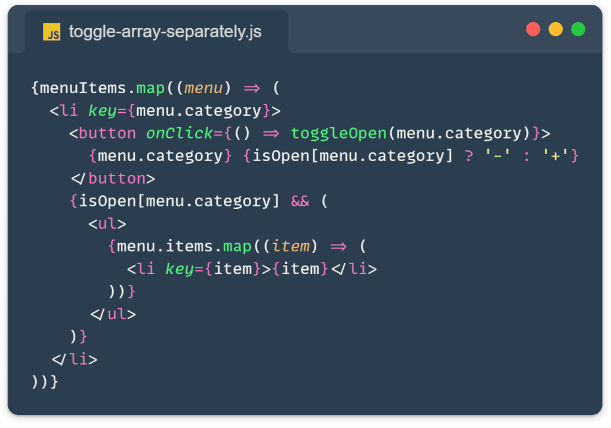Click the last closing </li> tag

(74, 359)
